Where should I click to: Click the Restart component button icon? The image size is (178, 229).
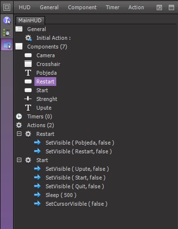(28, 82)
